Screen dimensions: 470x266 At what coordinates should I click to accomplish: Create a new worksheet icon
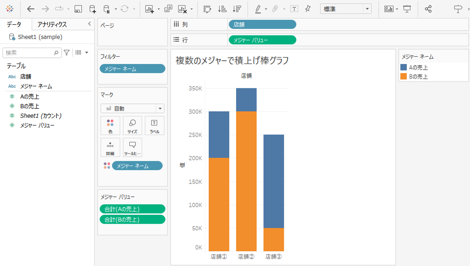(x=150, y=9)
